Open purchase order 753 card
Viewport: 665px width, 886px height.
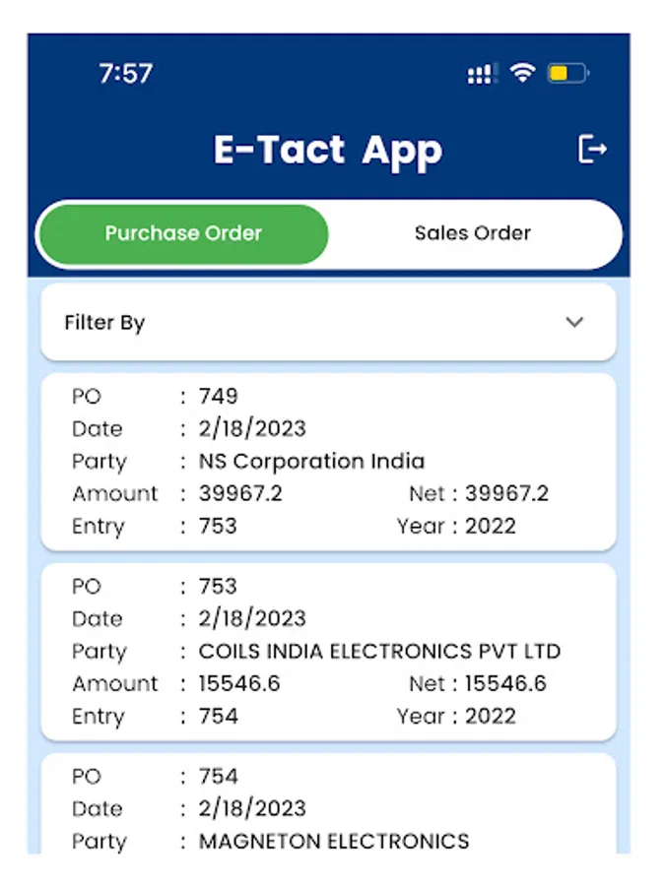(328, 652)
